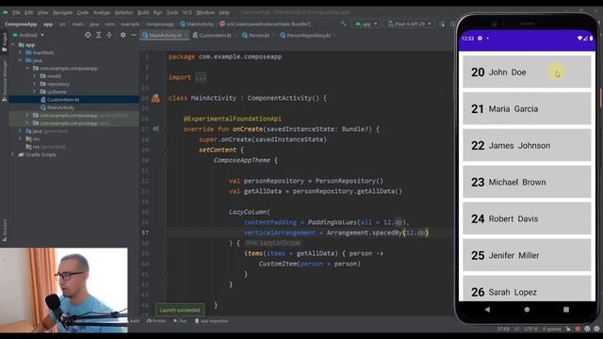The image size is (603, 339).
Task: Open Project panel gear options
Action: pos(122,35)
